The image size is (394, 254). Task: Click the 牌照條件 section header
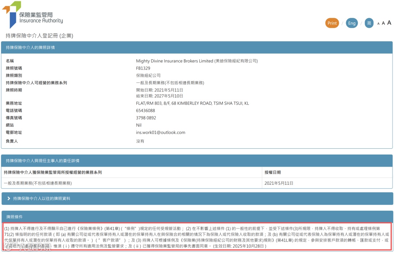(x=197, y=216)
